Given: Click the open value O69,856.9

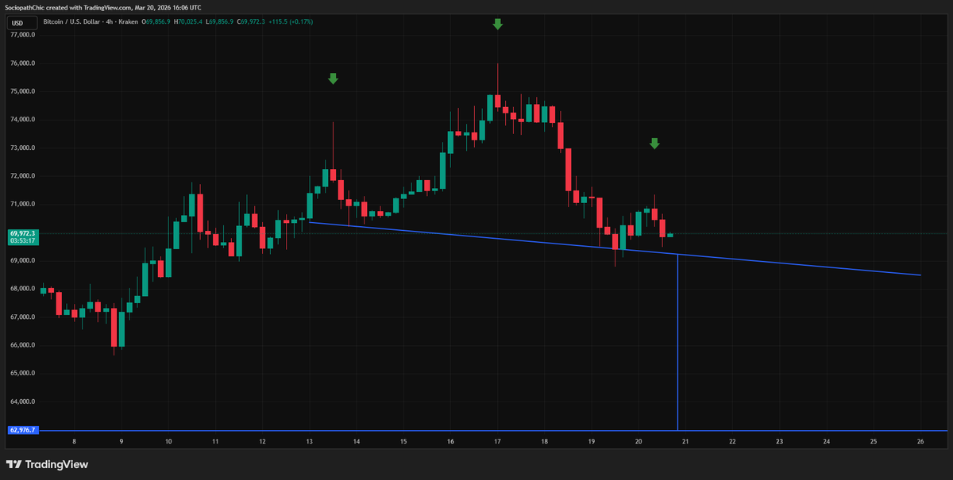Looking at the screenshot, I should [x=156, y=21].
